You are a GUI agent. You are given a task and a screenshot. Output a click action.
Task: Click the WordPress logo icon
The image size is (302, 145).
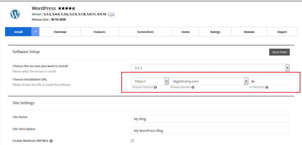tap(15, 14)
